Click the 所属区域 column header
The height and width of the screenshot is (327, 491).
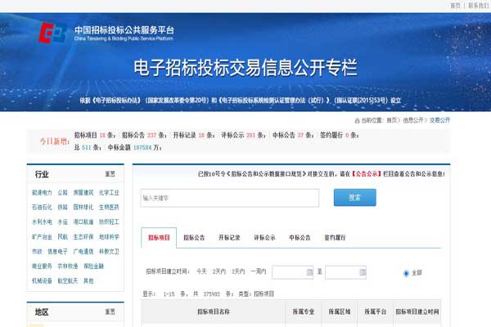pyautogui.click(x=340, y=311)
